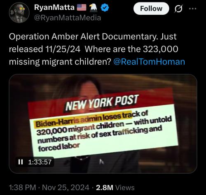Click the Nov 25, 2024 post date

pos(66,188)
